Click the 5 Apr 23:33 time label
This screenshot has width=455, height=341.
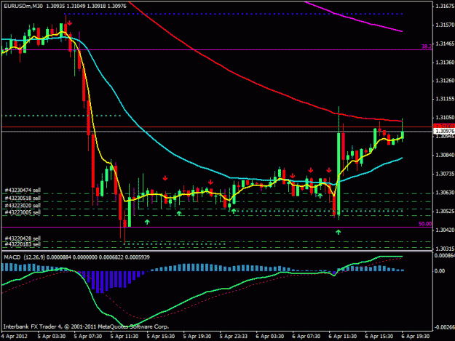click(x=234, y=336)
